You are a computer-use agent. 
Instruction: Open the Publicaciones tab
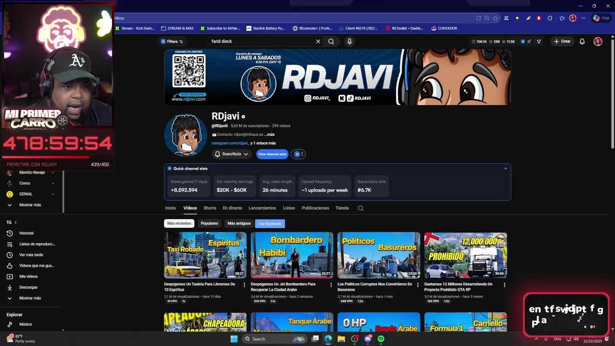[x=315, y=208]
